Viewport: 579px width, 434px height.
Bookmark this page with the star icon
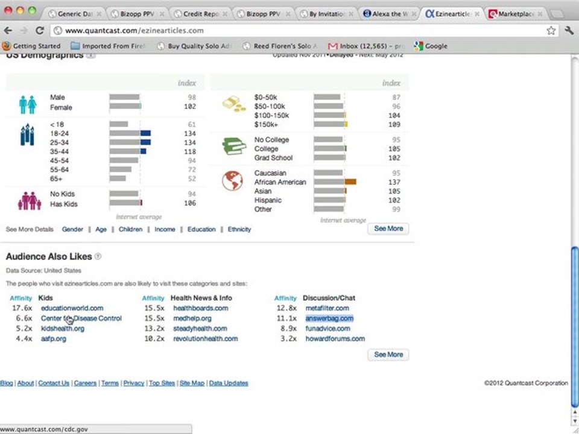pyautogui.click(x=551, y=31)
